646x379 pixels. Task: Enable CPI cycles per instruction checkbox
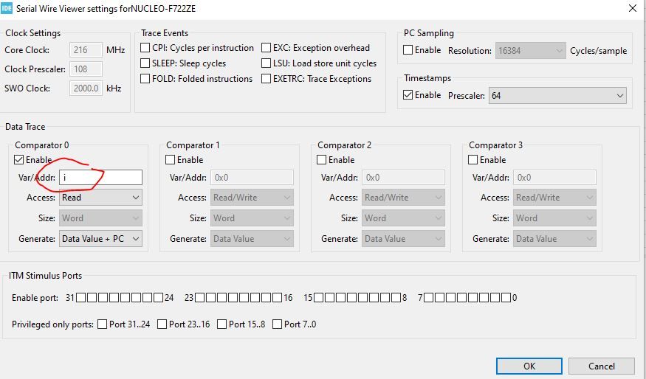point(145,48)
